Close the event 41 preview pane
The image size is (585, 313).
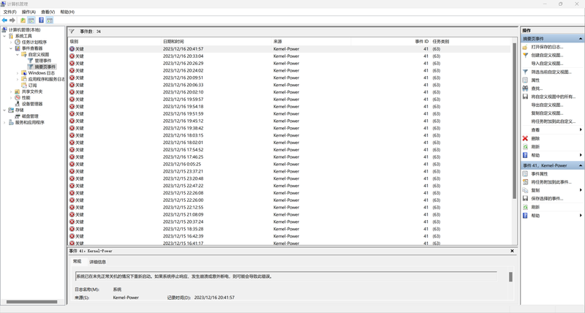[x=512, y=251]
